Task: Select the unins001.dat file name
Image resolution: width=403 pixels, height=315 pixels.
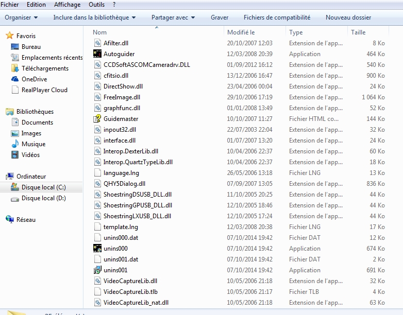Action: 121,259
